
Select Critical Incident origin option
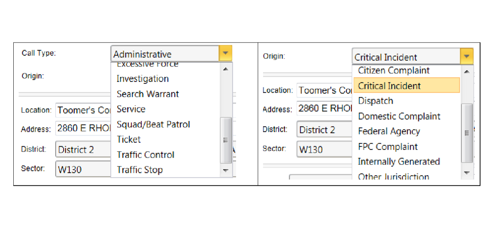(389, 86)
